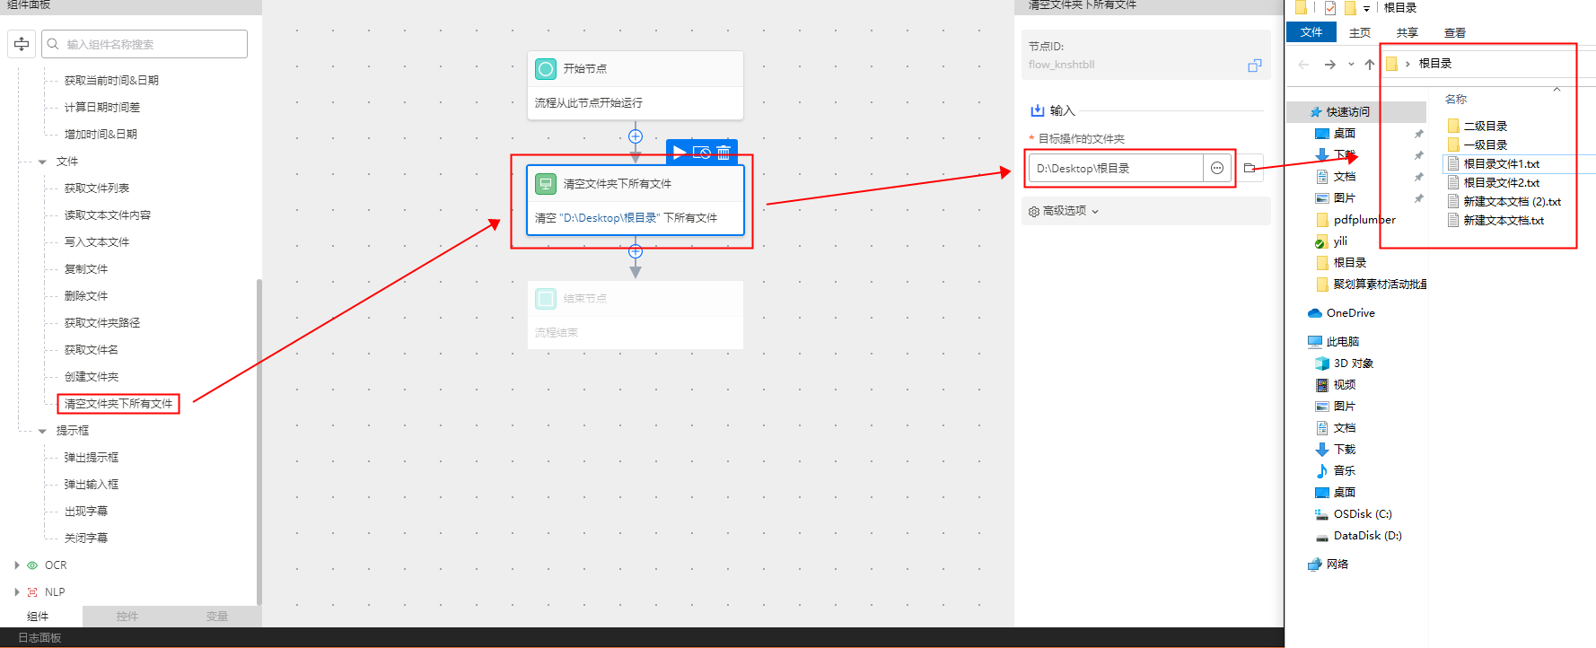
Task: Select 写入文本文件 component
Action: (97, 242)
